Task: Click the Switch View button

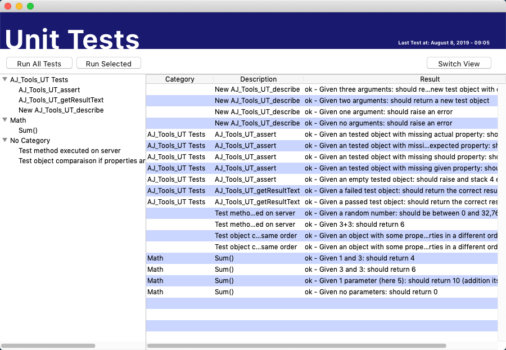Action: click(459, 63)
